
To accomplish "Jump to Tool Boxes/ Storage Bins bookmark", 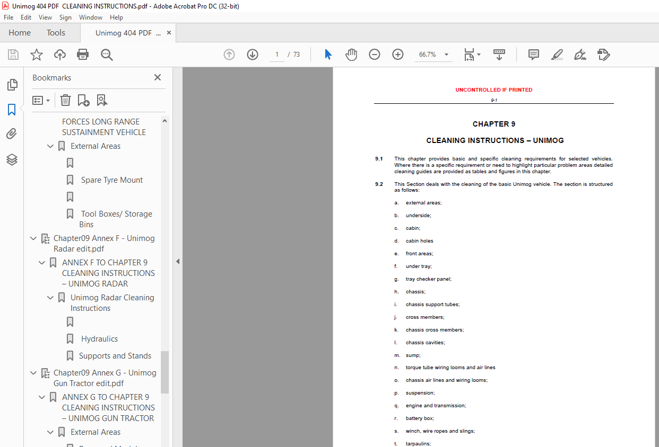I will (116, 219).
